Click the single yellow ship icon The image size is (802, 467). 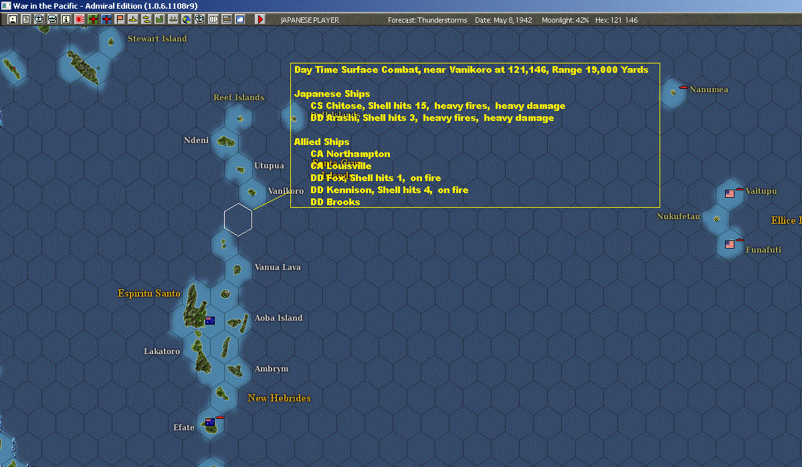tap(133, 19)
